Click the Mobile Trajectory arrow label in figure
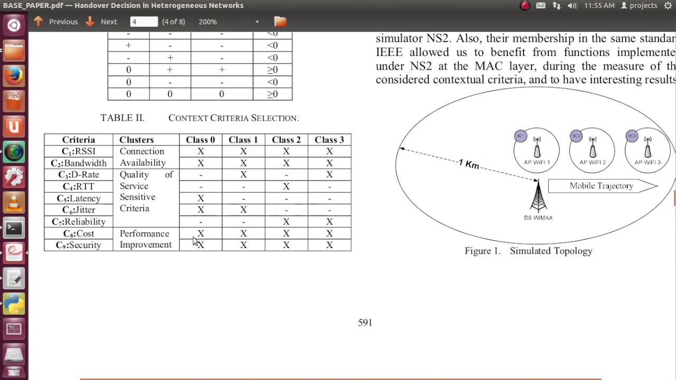Screen dimensions: 676x380 [603, 186]
